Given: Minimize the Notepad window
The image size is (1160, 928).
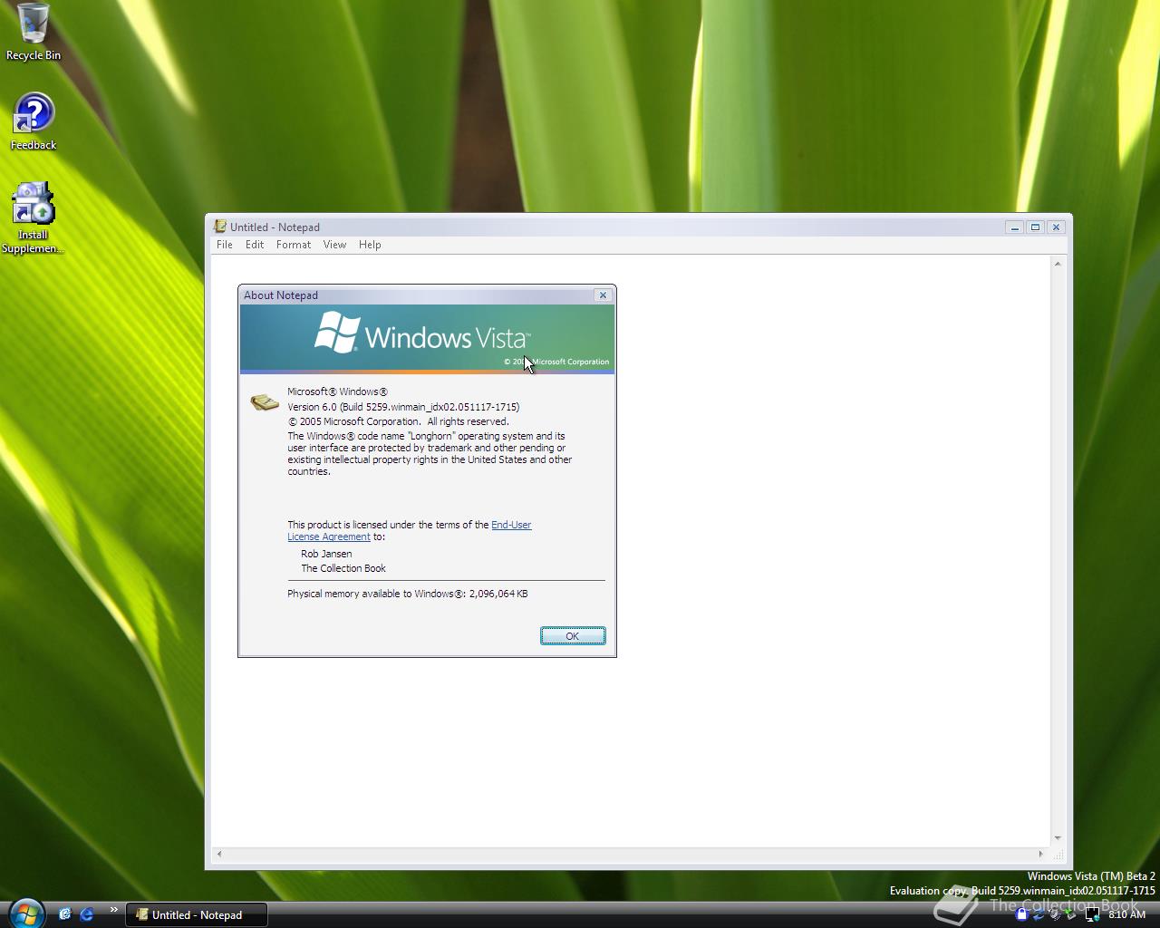Looking at the screenshot, I should tap(1015, 227).
